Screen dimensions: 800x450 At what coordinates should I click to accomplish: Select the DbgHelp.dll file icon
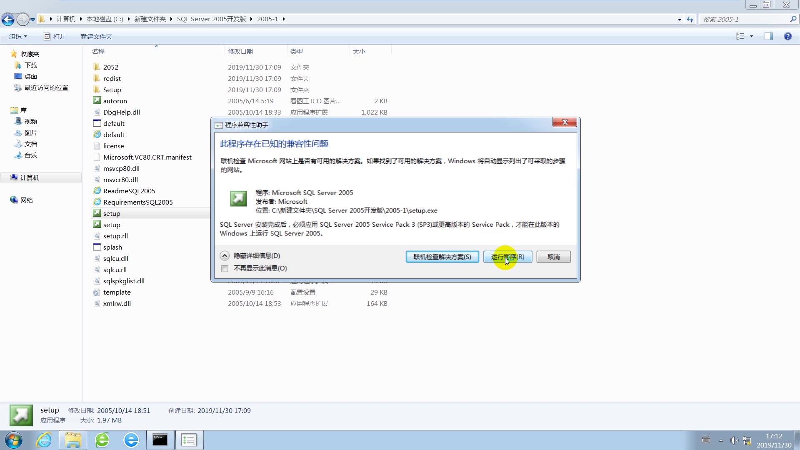[97, 112]
